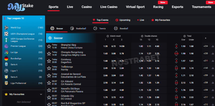
Task: Click the Bundesliga German flag icon
Action: point(6,59)
